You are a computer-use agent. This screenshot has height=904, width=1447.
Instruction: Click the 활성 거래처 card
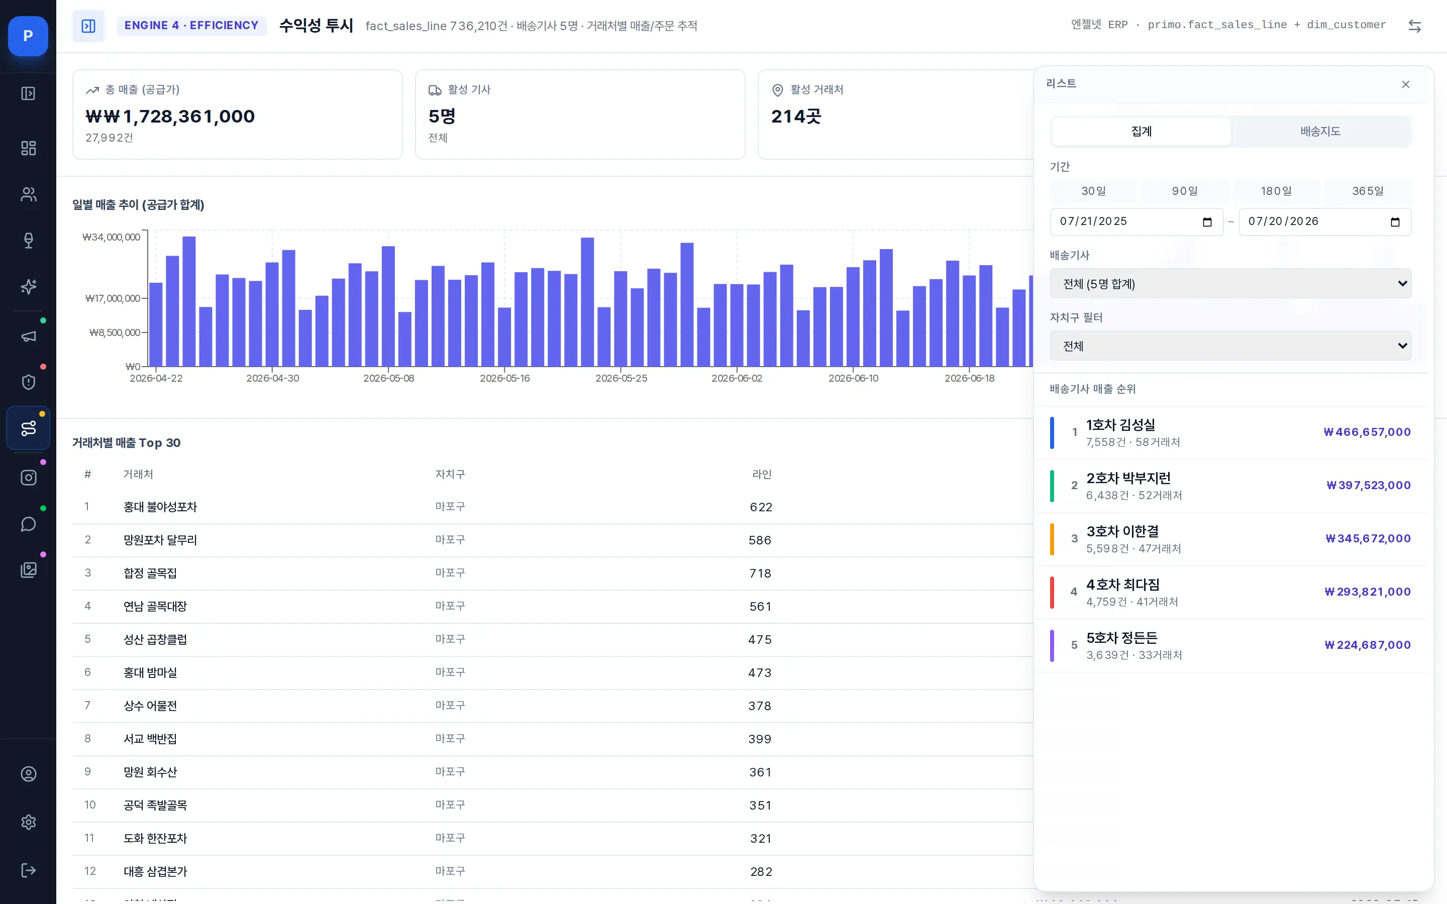coord(896,114)
